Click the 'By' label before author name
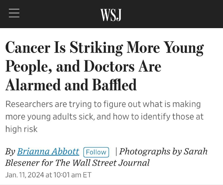 click(x=10, y=152)
